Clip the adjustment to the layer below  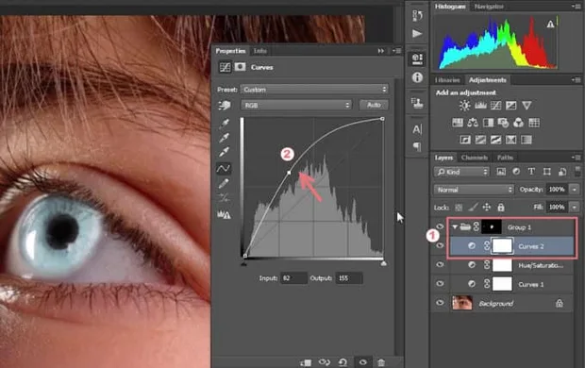point(306,362)
